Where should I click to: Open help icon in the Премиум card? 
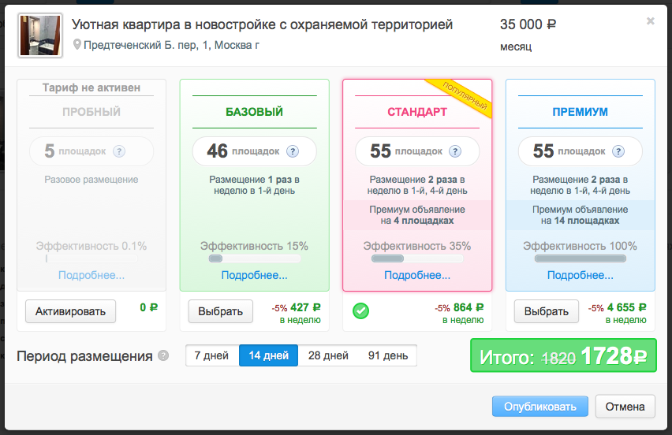pyautogui.click(x=618, y=151)
